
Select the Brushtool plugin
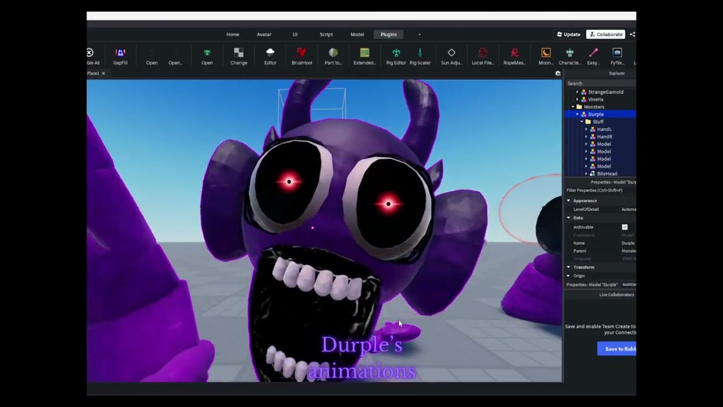302,57
